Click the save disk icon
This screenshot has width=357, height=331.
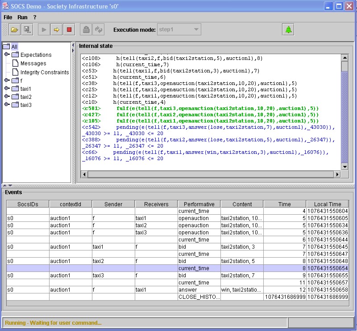click(x=27, y=30)
